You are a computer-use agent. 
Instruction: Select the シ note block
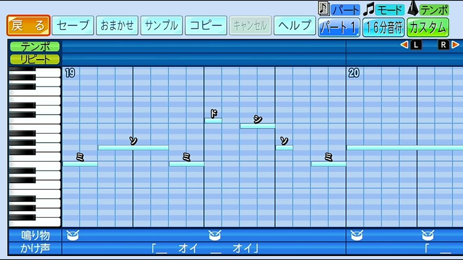[258, 126]
